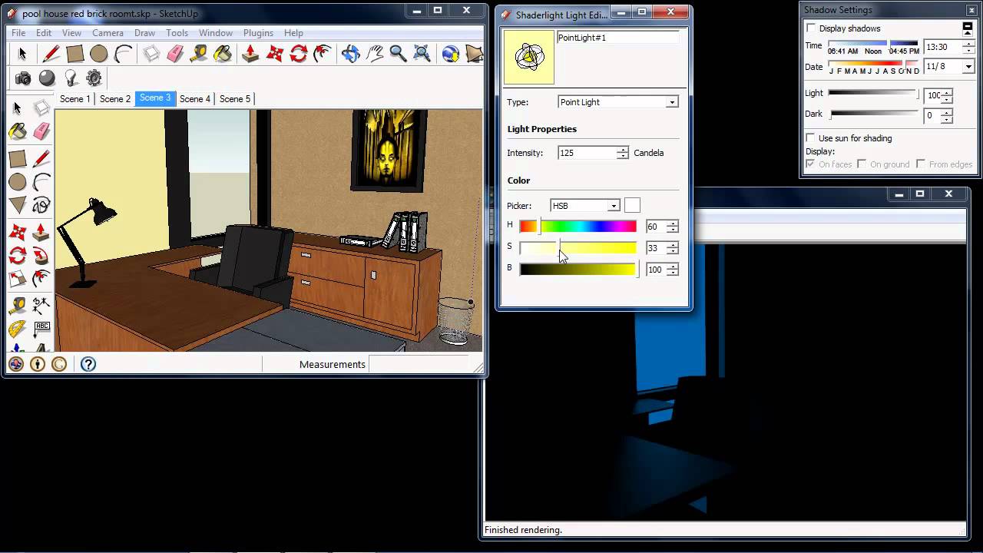Select the Orbit camera tool

point(350,54)
